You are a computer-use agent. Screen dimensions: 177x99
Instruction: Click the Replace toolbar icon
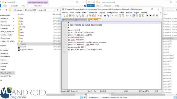tap(108, 16)
